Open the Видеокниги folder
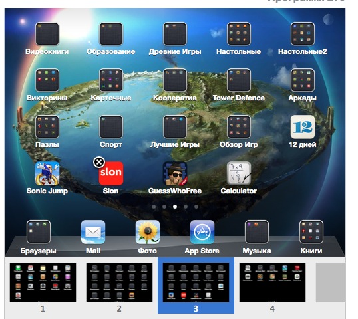Viewport: 358px width, 319px height. pos(47,34)
